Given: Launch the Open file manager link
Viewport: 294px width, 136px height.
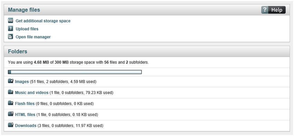Looking at the screenshot, I should (x=33, y=37).
